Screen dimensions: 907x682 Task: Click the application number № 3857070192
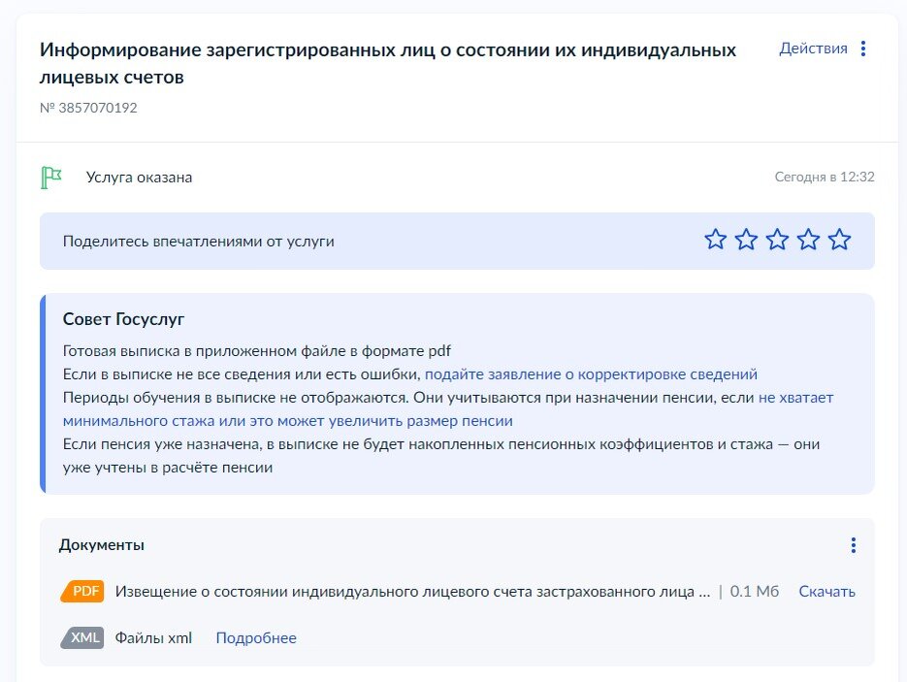(87, 108)
